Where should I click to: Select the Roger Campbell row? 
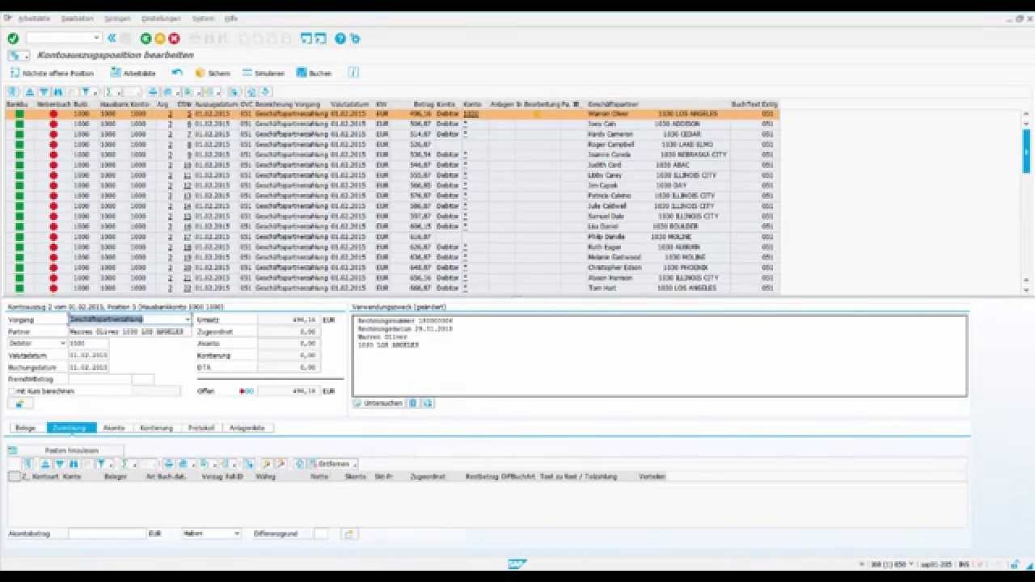(392, 145)
